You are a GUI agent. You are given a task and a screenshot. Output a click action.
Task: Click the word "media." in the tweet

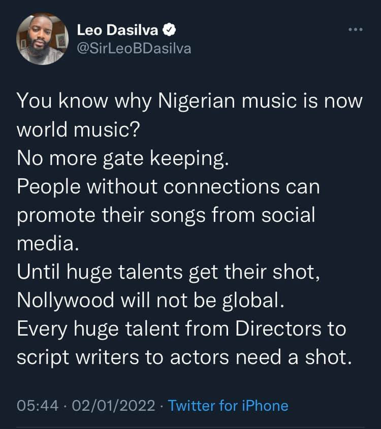[x=48, y=244]
